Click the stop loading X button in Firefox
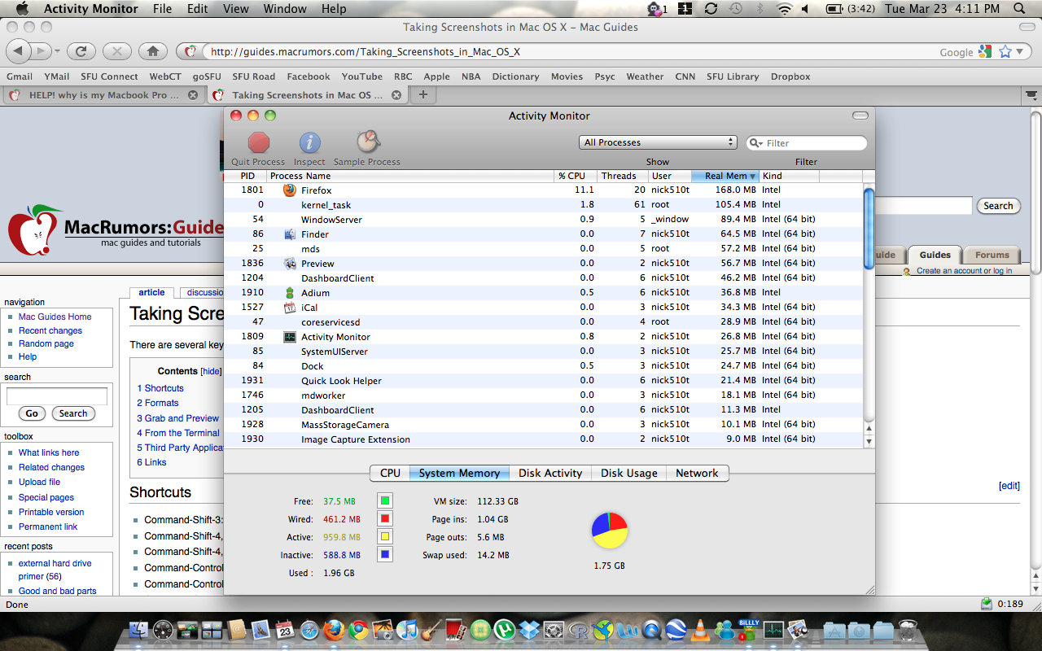The width and height of the screenshot is (1042, 651). (117, 51)
